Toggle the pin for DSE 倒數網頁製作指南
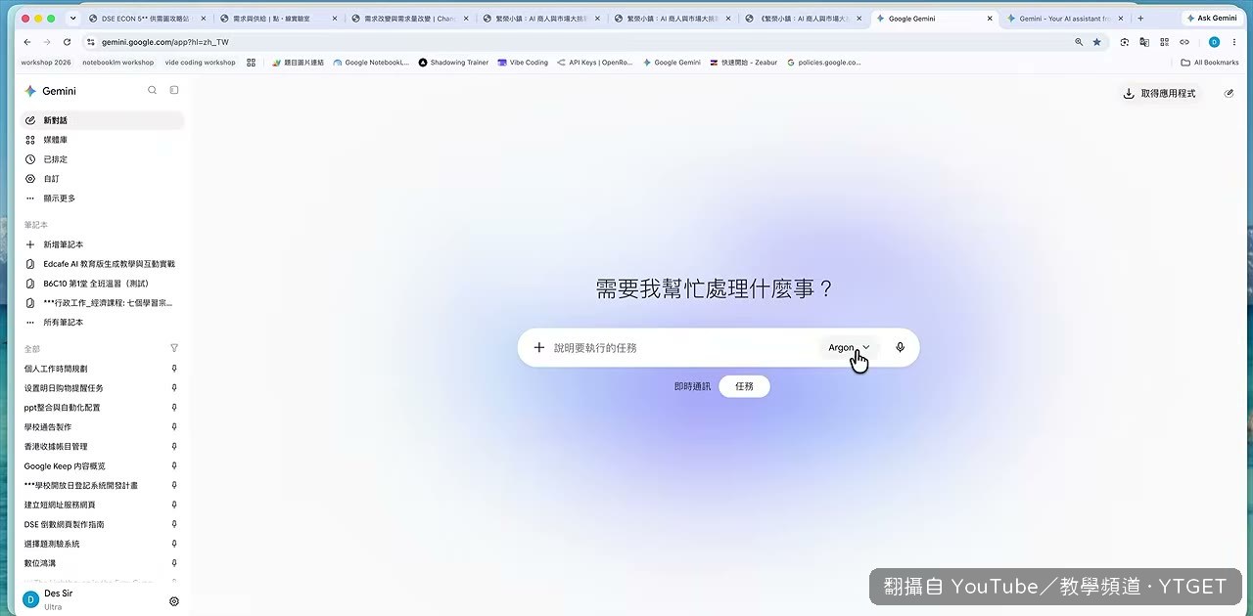Screen dimensions: 1253x616 coord(174,524)
